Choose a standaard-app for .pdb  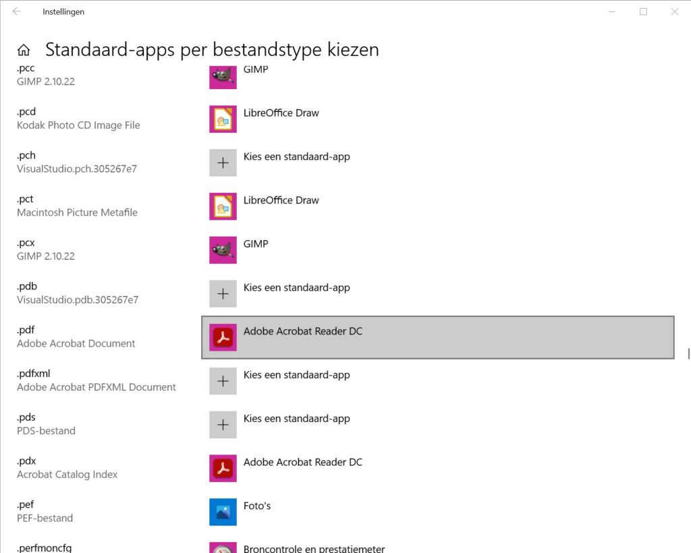pyautogui.click(x=297, y=287)
